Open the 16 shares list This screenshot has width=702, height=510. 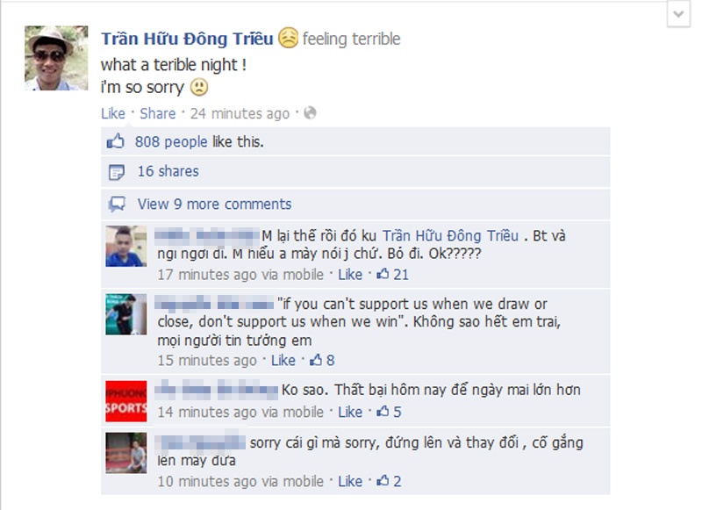click(x=168, y=171)
